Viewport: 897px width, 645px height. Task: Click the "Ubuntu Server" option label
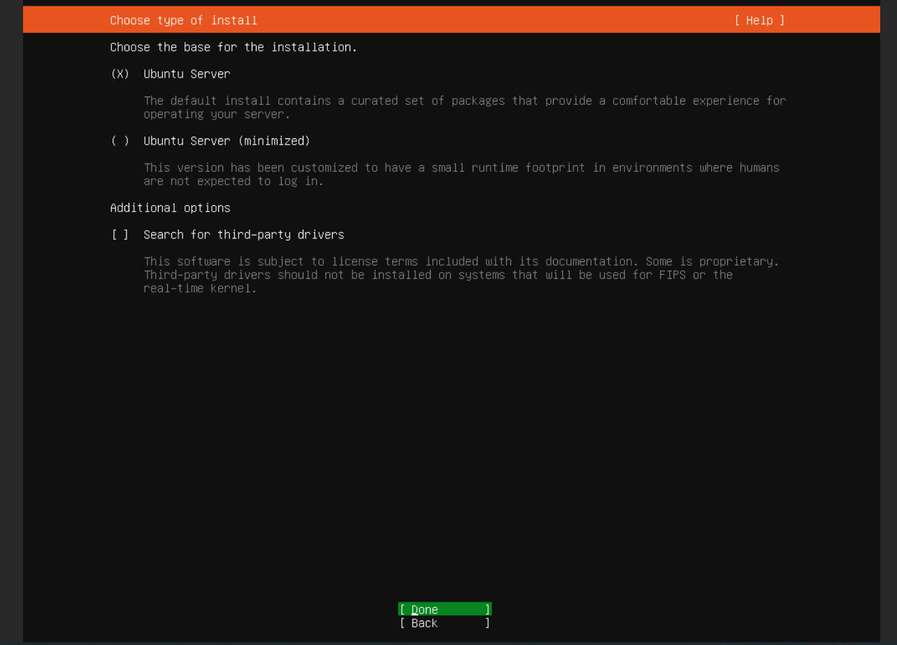[187, 74]
